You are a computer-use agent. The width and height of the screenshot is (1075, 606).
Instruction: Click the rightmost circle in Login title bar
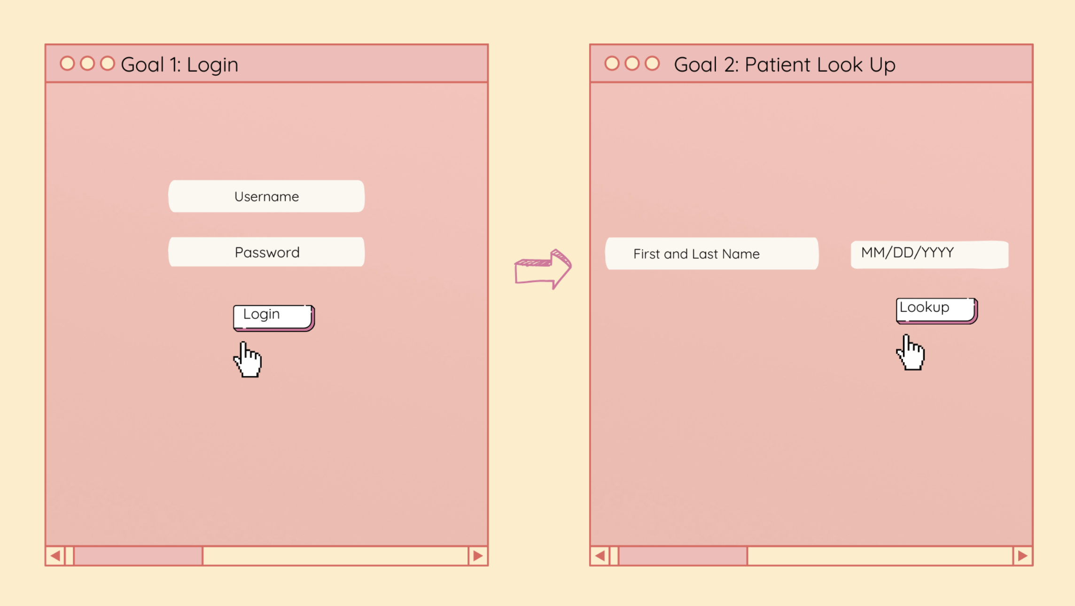click(x=108, y=63)
